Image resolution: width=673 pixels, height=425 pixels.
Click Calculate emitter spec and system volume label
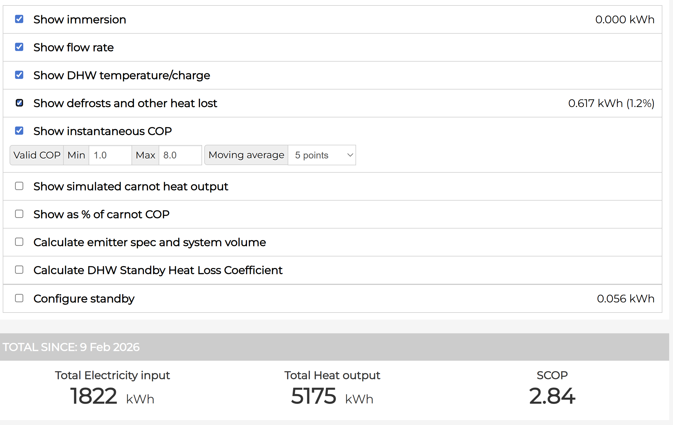[x=150, y=242]
